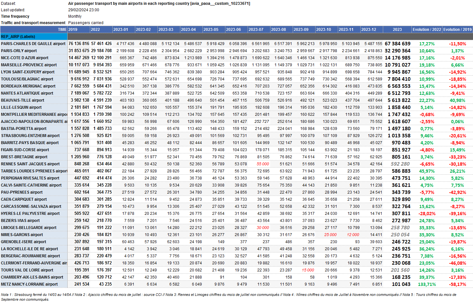Click the evolution value '133,71%'
This screenshot has height=302, width=473.
(427, 284)
